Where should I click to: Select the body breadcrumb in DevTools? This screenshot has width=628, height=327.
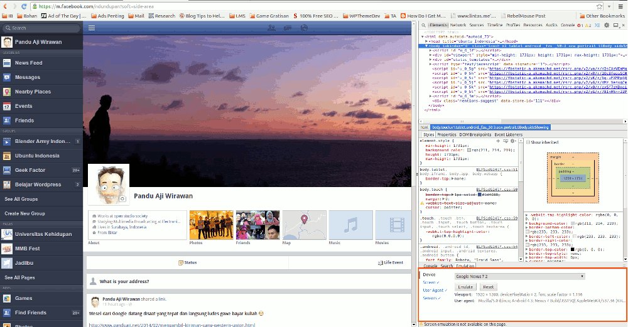[490, 127]
